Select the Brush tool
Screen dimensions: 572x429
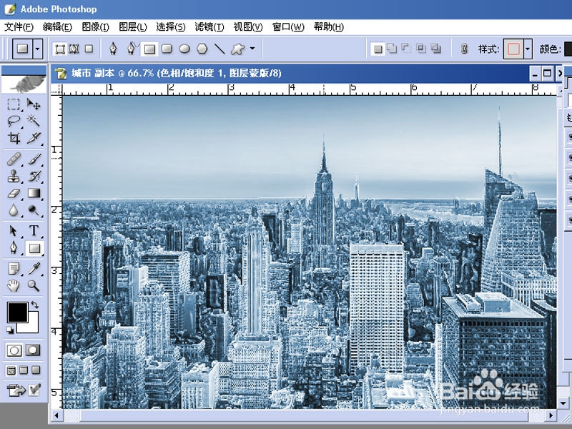click(x=34, y=159)
